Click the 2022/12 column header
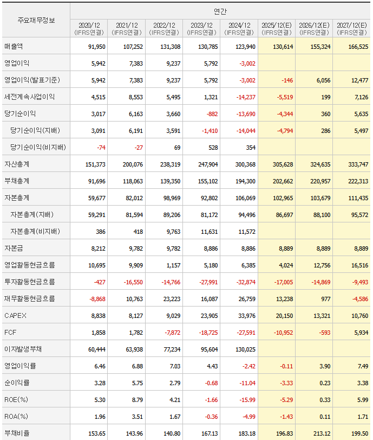373x440 pixels. click(x=164, y=29)
